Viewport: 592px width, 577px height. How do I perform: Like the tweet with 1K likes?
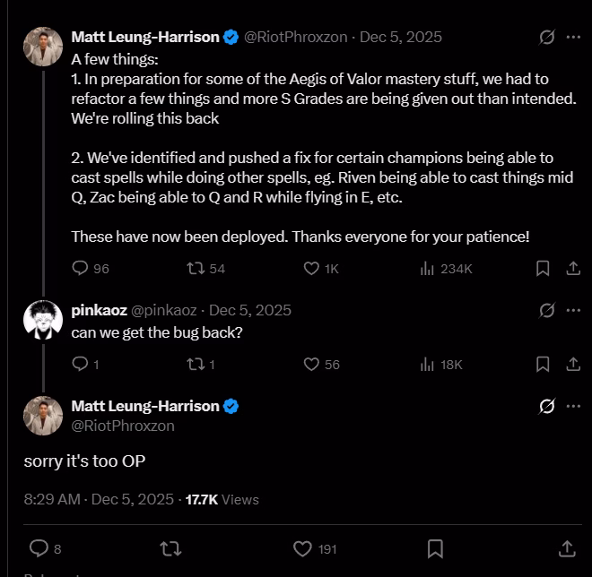(312, 268)
